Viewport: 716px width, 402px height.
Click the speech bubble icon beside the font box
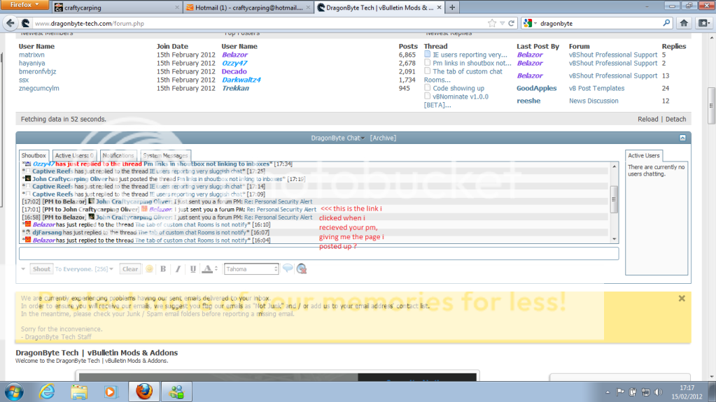[x=288, y=268]
